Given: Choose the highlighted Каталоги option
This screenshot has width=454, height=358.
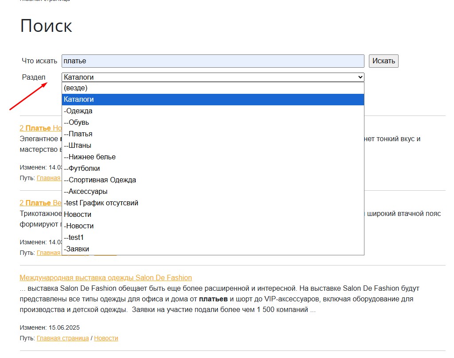Looking at the screenshot, I should (x=79, y=100).
